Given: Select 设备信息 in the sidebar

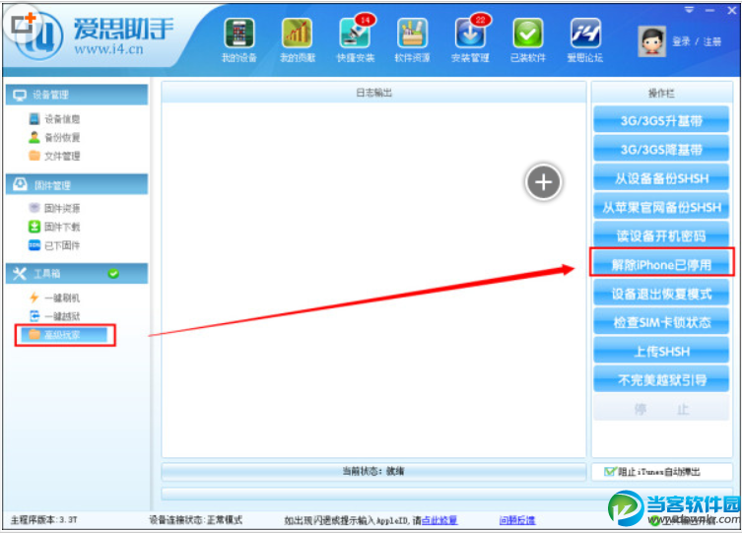Looking at the screenshot, I should [54, 118].
